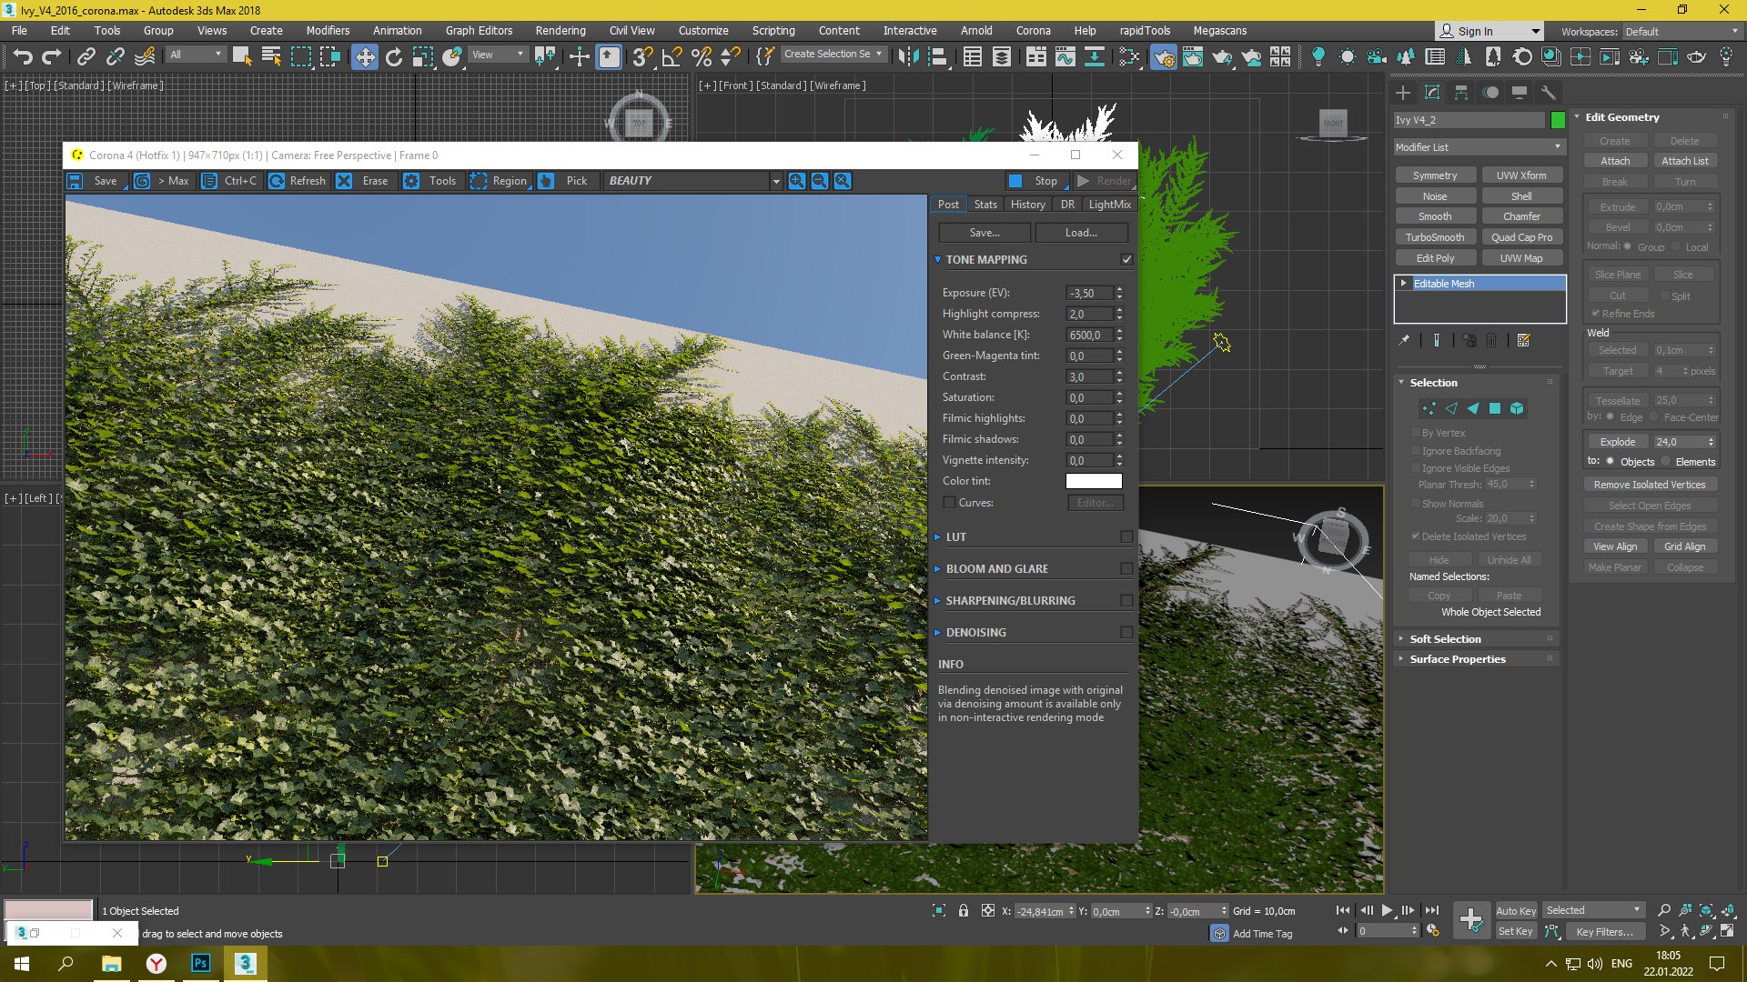Click the Undo arrow in main toolbar

(x=23, y=57)
